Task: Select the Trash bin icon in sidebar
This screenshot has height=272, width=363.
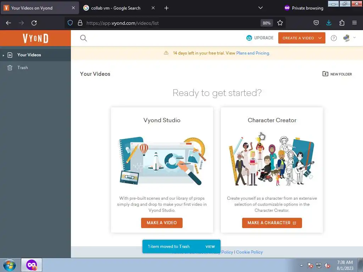Action: (10, 68)
